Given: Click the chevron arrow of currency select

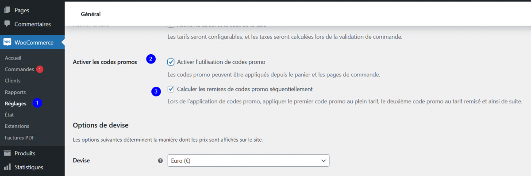Looking at the screenshot, I should (x=323, y=161).
